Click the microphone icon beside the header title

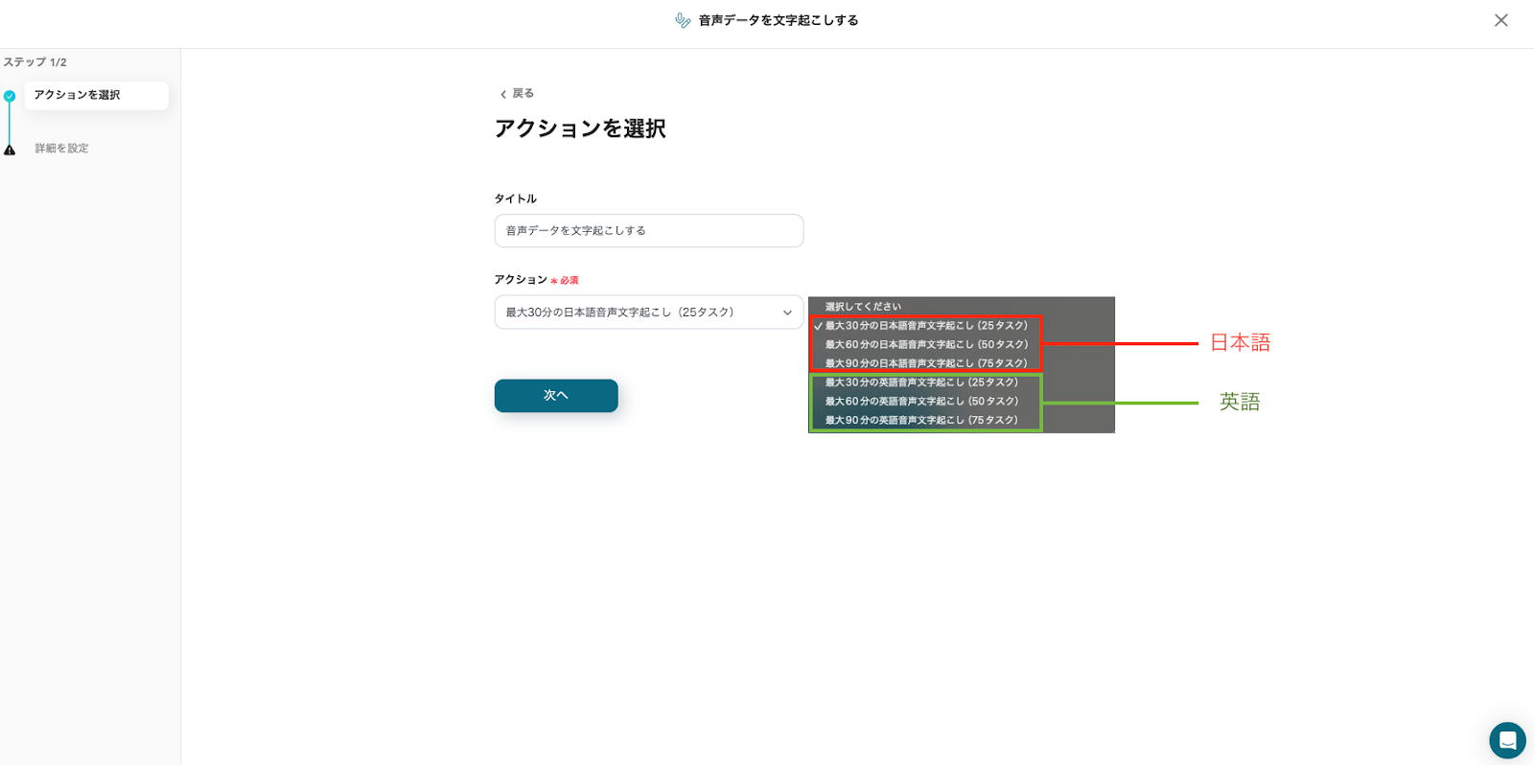point(683,20)
